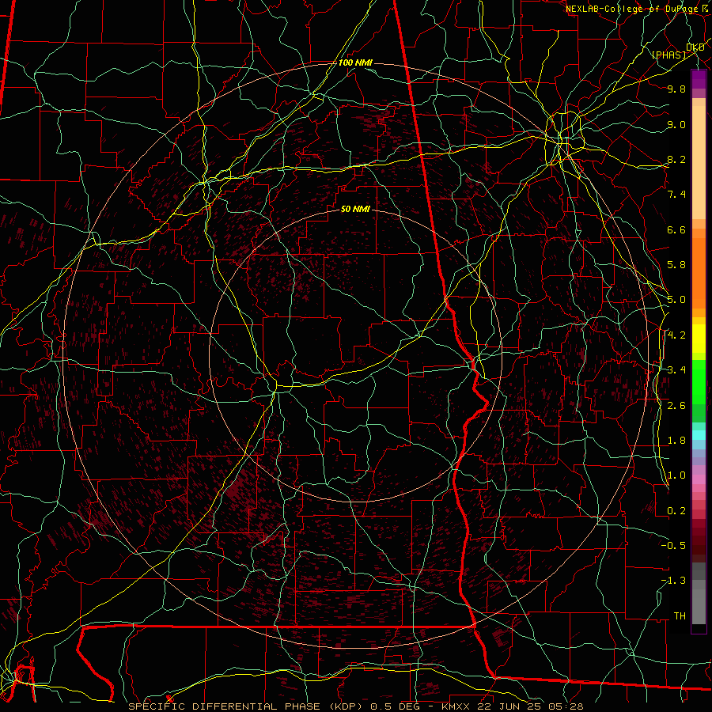The image size is (712, 712).
Task: Pick the pink band of the color bar
Action: 699,479
